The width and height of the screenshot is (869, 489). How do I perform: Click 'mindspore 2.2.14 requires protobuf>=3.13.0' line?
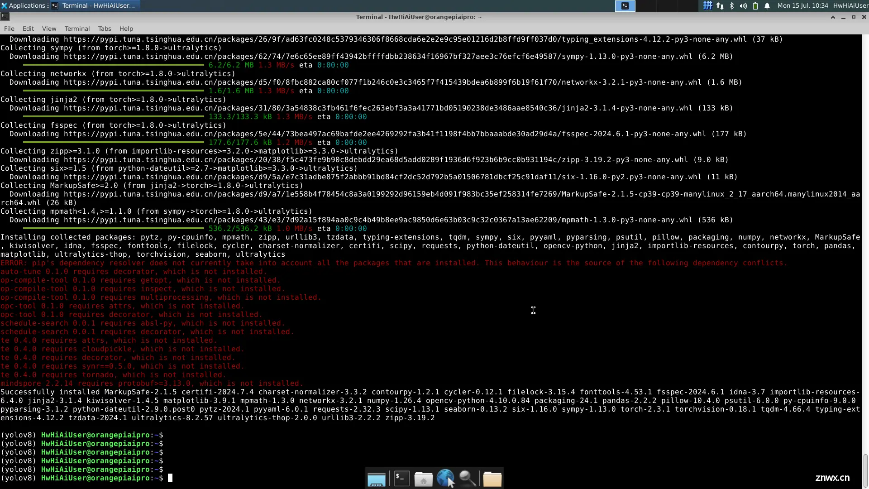click(x=152, y=384)
